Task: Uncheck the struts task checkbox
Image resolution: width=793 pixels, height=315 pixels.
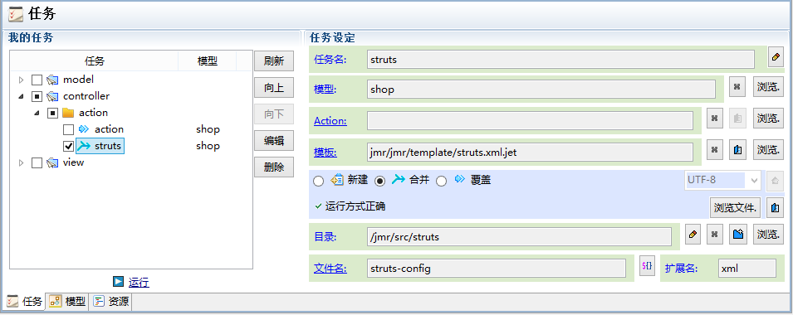Action: pyautogui.click(x=68, y=146)
